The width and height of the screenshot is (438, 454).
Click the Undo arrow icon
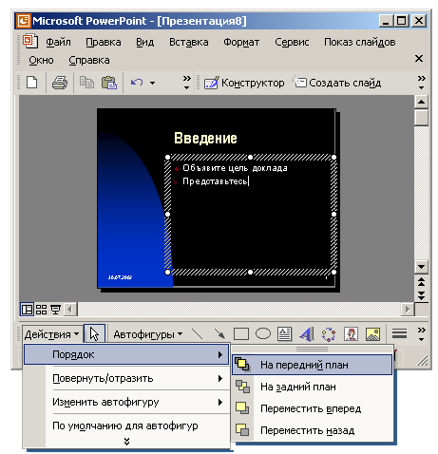tap(137, 83)
